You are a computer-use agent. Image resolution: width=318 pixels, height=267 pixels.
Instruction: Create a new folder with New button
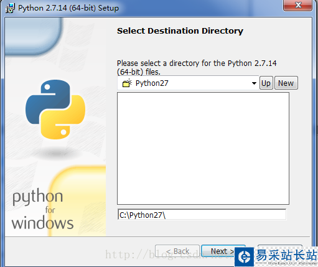pos(286,83)
